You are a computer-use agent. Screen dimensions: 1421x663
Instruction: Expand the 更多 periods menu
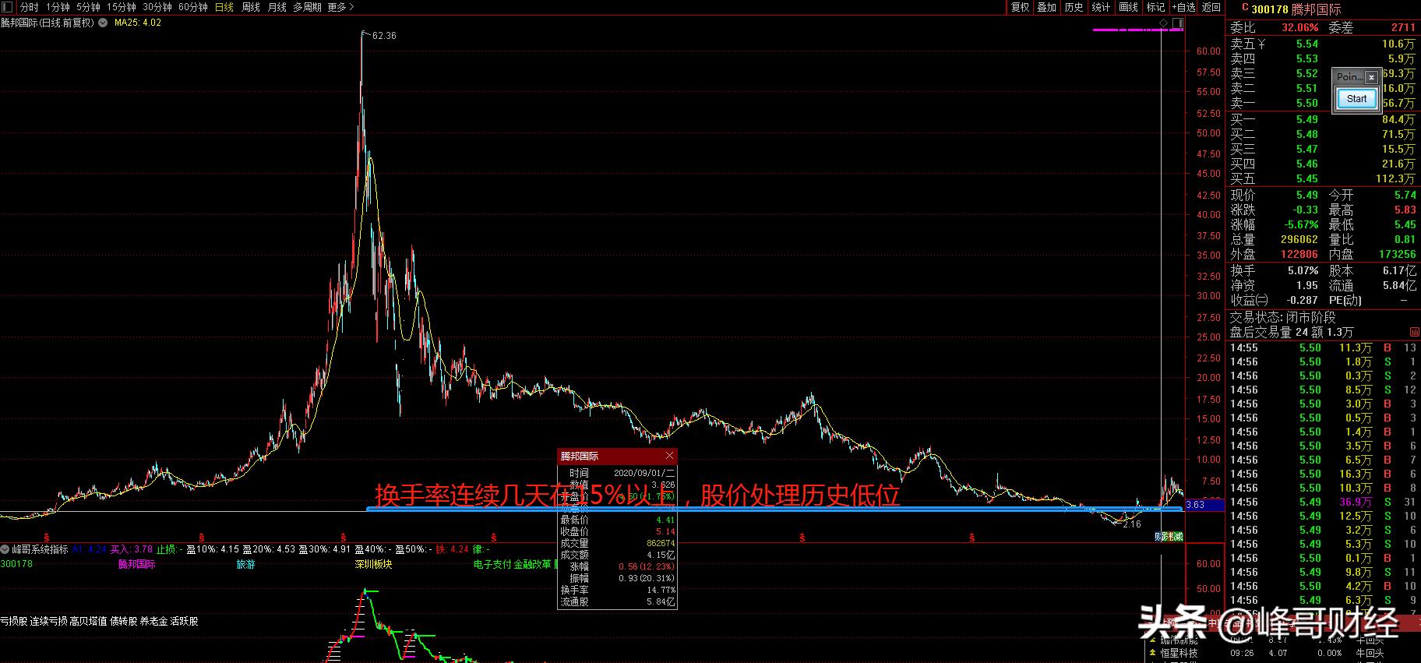coord(340,7)
